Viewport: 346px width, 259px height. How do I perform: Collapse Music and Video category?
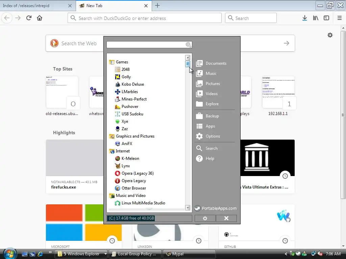(x=127, y=196)
